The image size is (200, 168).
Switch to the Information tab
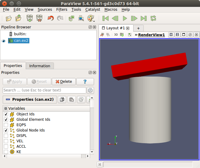40,66
